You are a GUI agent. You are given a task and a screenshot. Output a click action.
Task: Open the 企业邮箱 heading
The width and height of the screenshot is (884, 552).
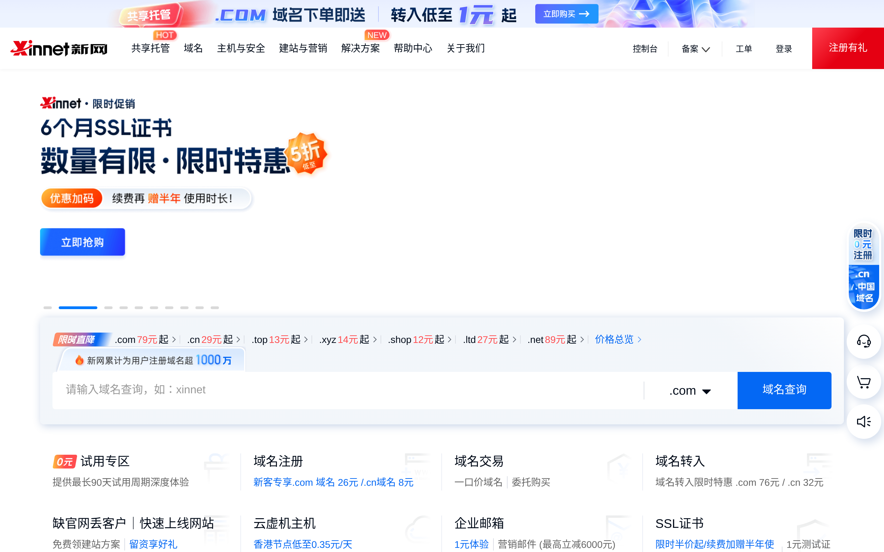[x=479, y=523]
